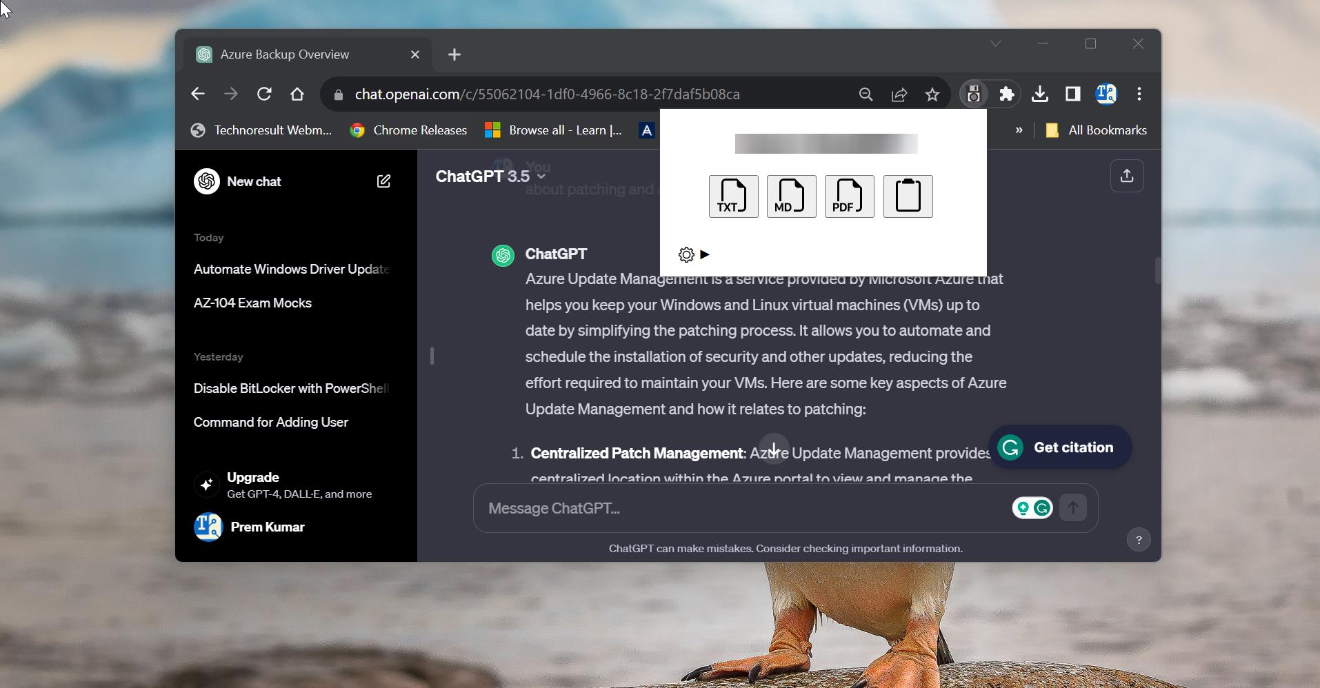Open the Azure Backup Overview tab

tap(283, 54)
